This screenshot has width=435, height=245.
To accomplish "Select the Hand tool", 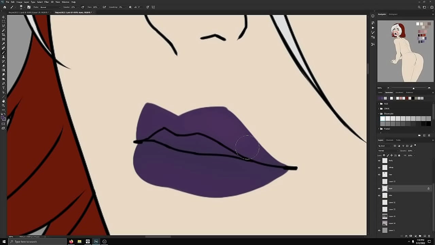I will coord(3,101).
